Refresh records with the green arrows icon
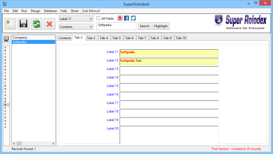This screenshot has height=154, width=273. point(37,24)
